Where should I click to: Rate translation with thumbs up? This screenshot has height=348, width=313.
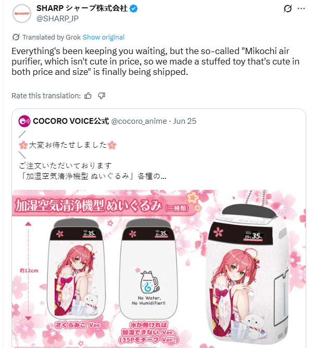pyautogui.click(x=88, y=96)
